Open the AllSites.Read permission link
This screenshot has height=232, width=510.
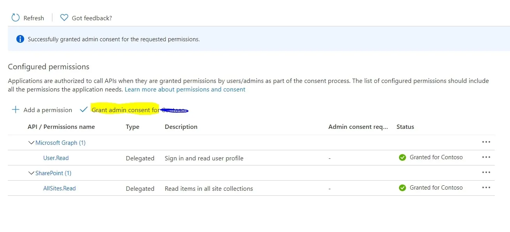coord(59,188)
